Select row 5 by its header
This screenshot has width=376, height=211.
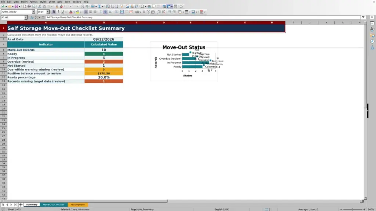click(x=3, y=50)
